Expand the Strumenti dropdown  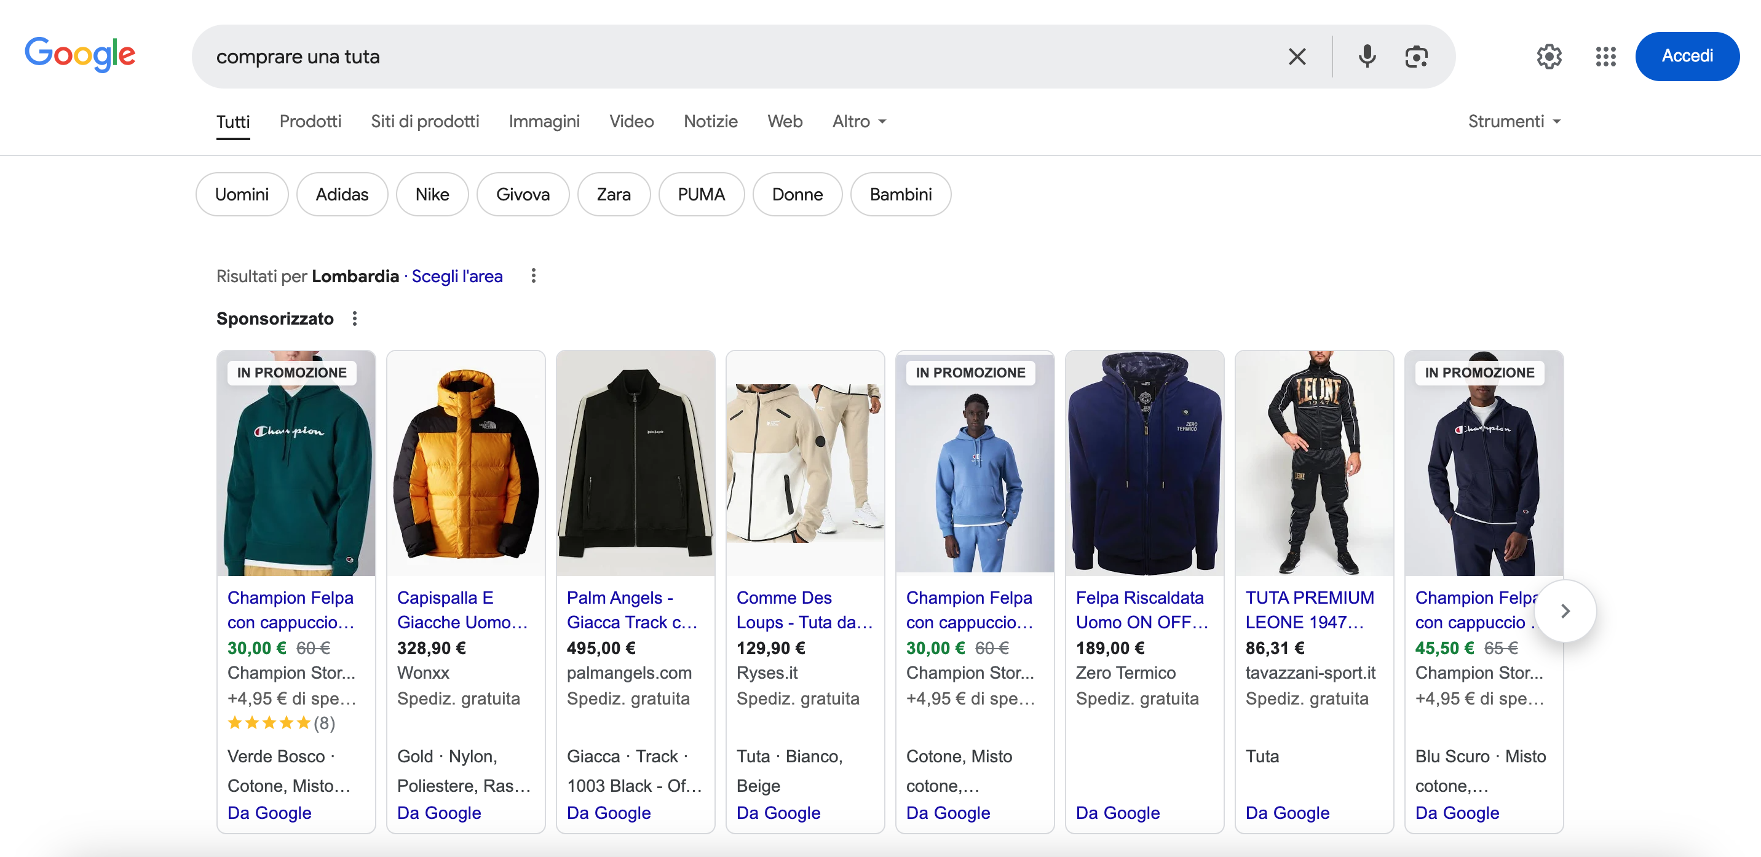click(1514, 122)
